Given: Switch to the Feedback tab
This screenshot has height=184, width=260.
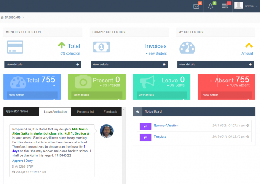Looking at the screenshot, I should pos(110,112).
